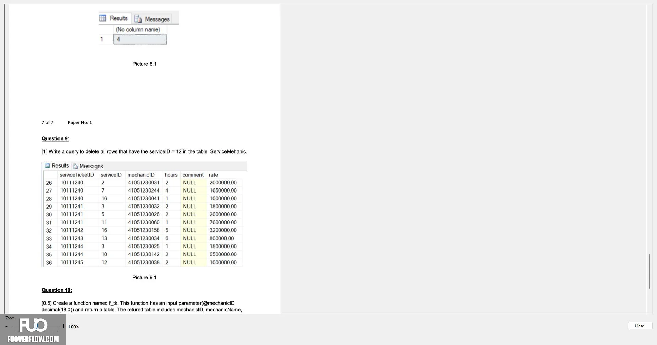
Task: Click the serviceTicketID column header
Action: (77, 175)
